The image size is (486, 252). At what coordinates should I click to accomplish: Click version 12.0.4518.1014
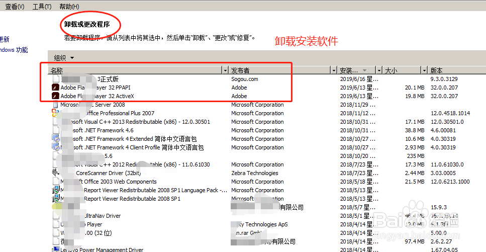click(x=450, y=113)
